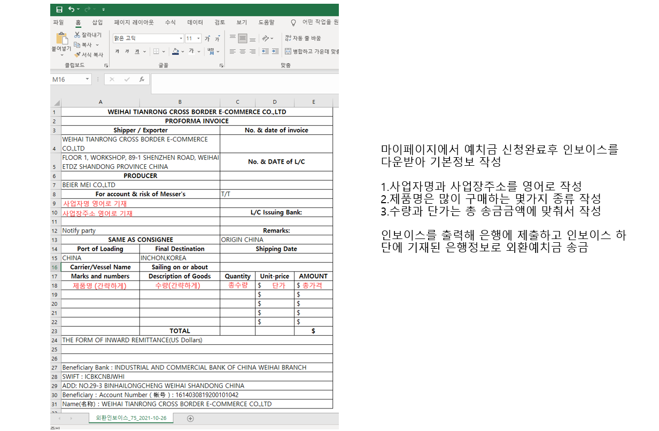Toggle underline formatting
Screen dimensions: 659x431
(137, 51)
